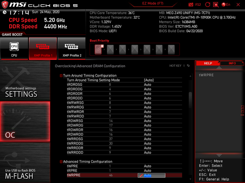Click the refresh circular arrow icon
This screenshot has width=245, height=183.
click(x=207, y=5)
